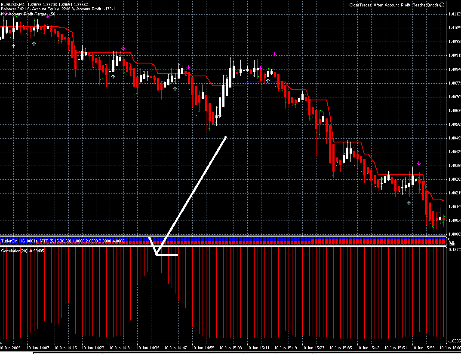Click the CloseTrades_After_Account_Profit_Reached(mod) expert label
The height and width of the screenshot is (354, 461).
point(393,5)
